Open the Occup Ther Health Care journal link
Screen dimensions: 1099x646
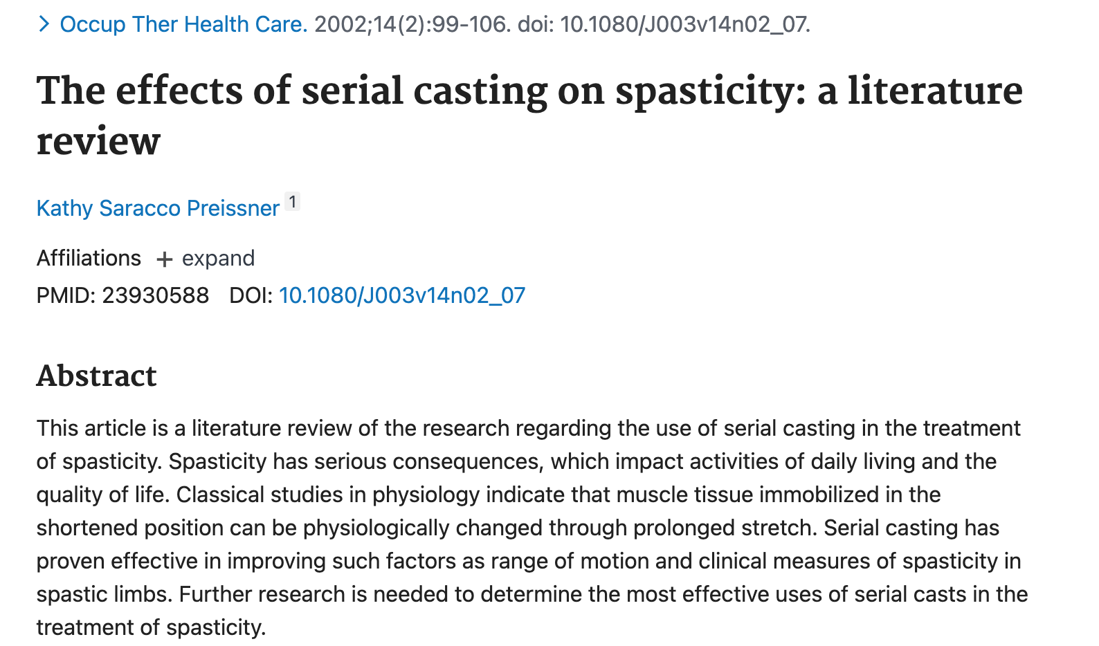click(183, 24)
